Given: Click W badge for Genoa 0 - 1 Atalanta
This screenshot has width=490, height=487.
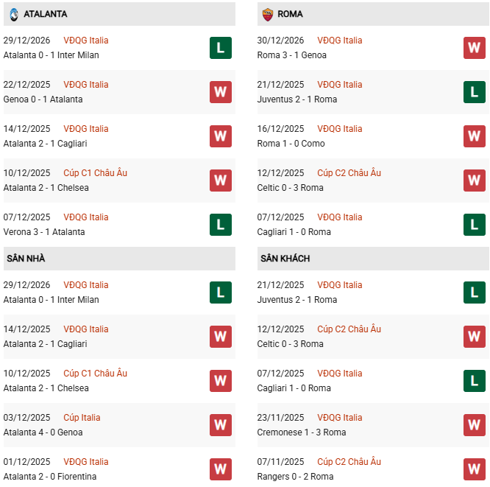Looking at the screenshot, I should point(220,92).
